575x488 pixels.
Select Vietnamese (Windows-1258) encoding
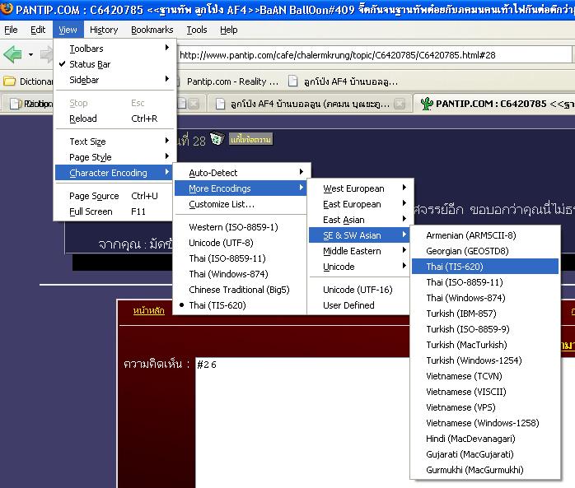tap(485, 423)
